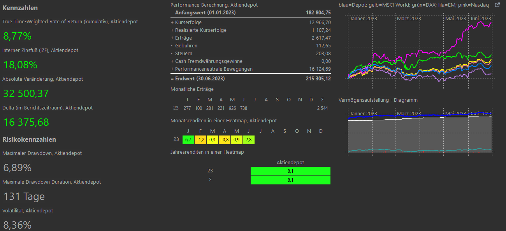The height and width of the screenshot is (231, 506).
Task: Select the True Time-Weighted Rate of Return value
Action: click(18, 36)
